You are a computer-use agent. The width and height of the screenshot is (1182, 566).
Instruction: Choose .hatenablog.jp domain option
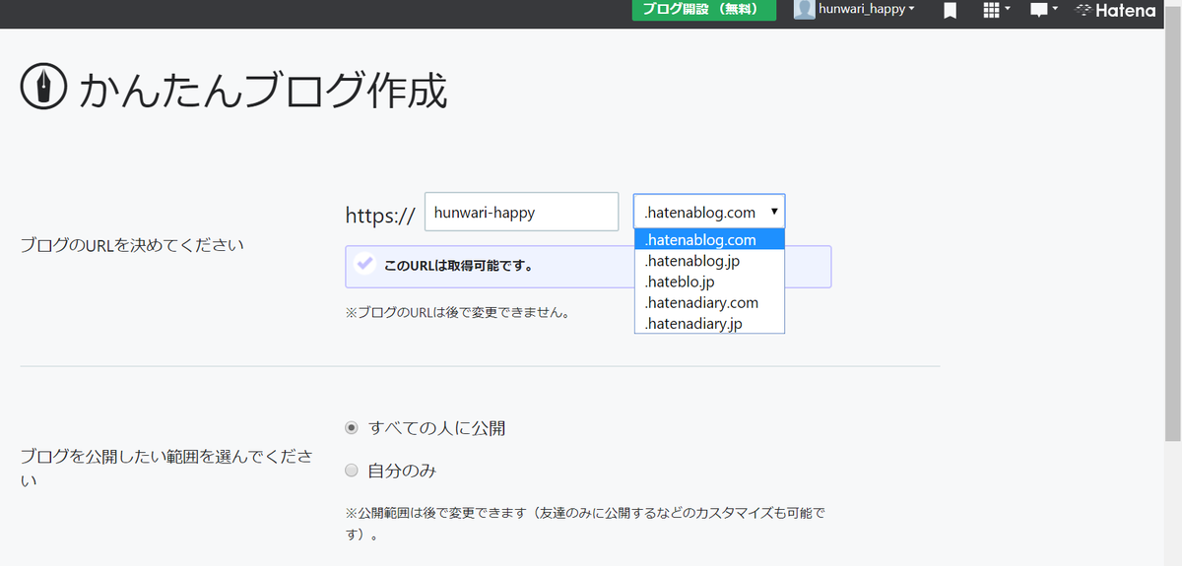click(x=709, y=261)
